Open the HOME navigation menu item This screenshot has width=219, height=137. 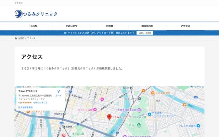coord(34,26)
